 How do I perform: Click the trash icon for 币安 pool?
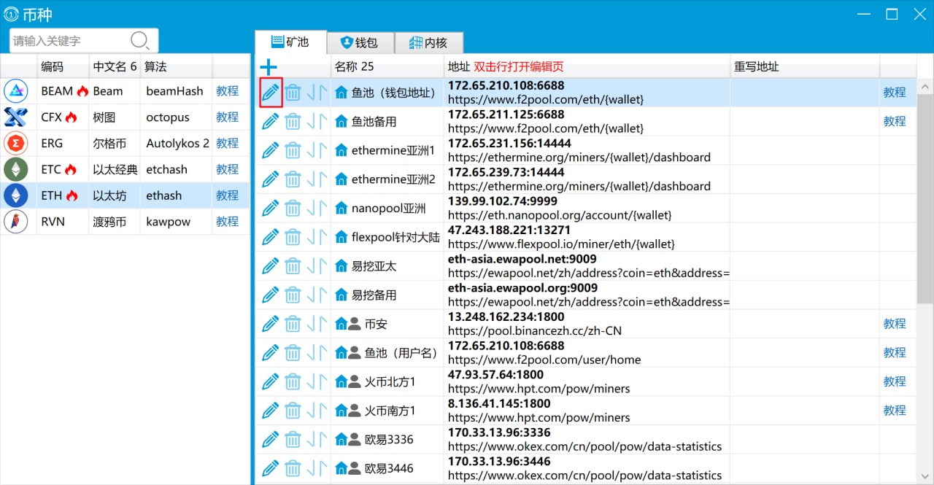pos(293,324)
